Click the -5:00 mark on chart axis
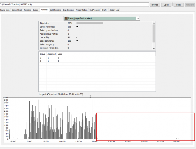This screenshot has height=149, width=196. [x=13, y=141]
